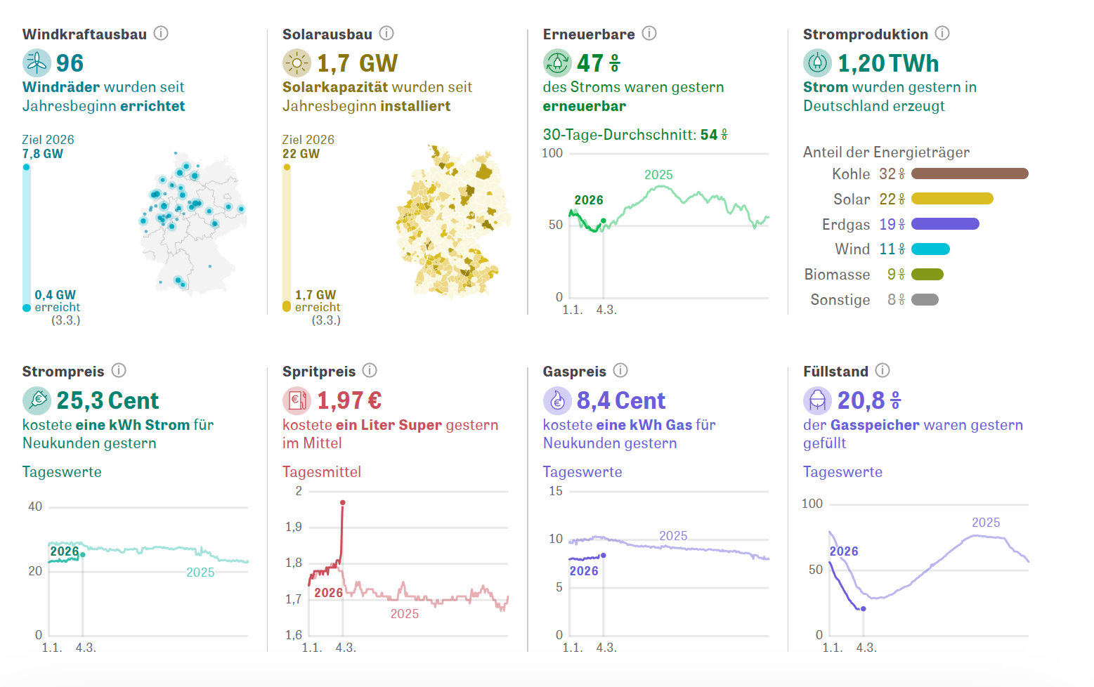Select the yellow Solar 22% bar
Image resolution: width=1094 pixels, height=687 pixels.
952,199
